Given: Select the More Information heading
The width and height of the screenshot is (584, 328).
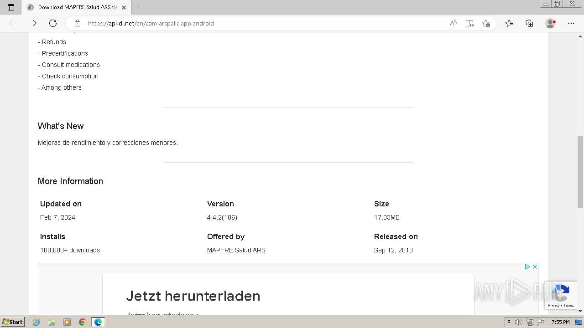Looking at the screenshot, I should point(70,181).
